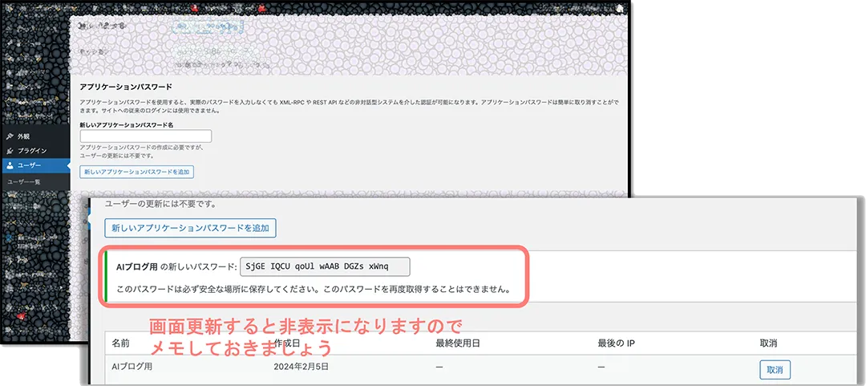Open the 外観 sidebar menu label
Screen dimensions: 866x386
pyautogui.click(x=24, y=136)
